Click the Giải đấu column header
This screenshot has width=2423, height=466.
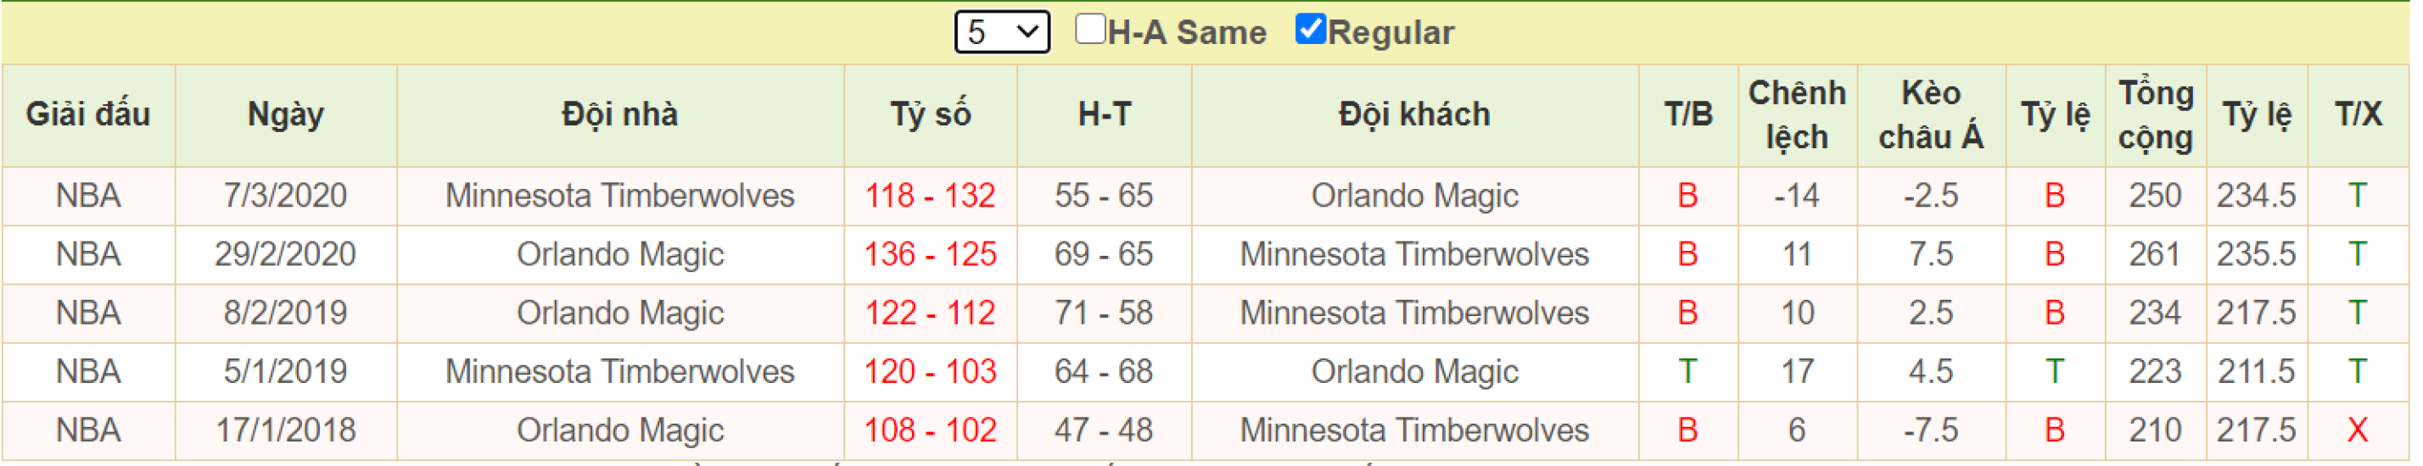coord(88,115)
